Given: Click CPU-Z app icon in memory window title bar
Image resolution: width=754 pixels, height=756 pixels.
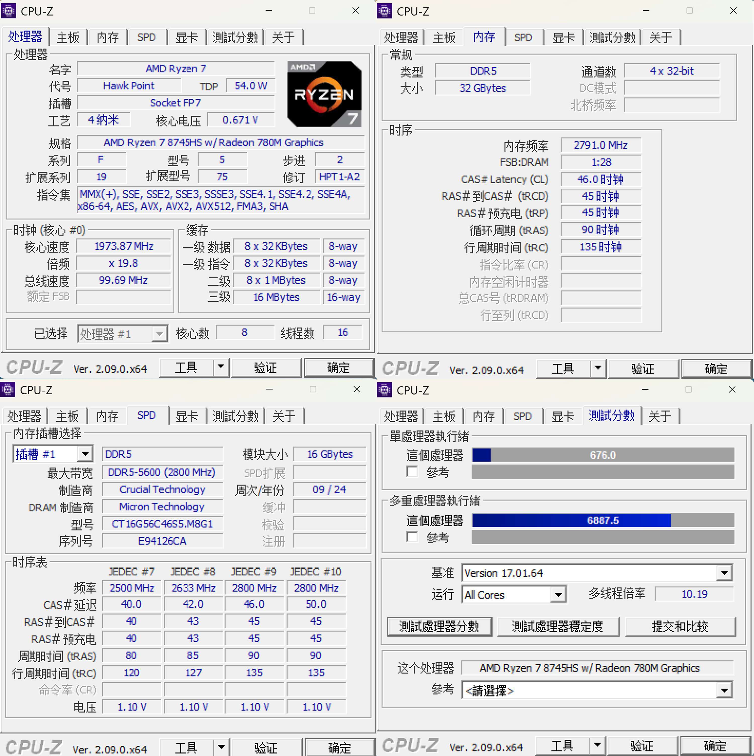Looking at the screenshot, I should [384, 11].
